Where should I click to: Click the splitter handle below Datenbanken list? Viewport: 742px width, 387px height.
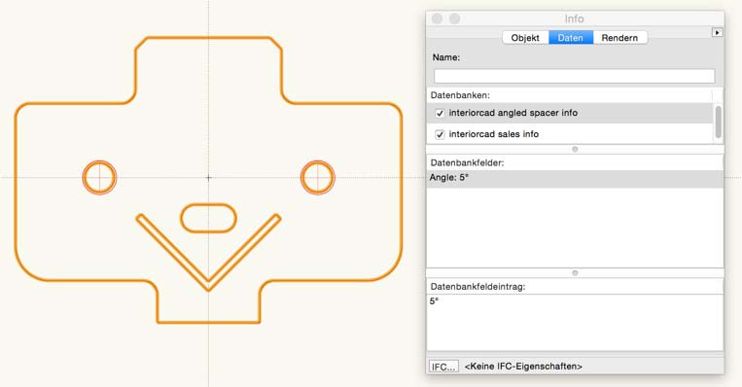tap(575, 150)
